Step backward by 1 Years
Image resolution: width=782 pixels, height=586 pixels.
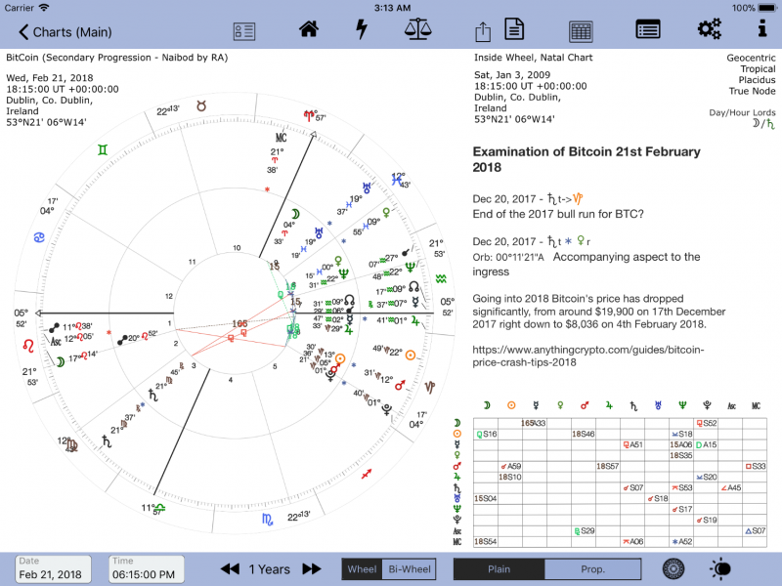(x=230, y=569)
